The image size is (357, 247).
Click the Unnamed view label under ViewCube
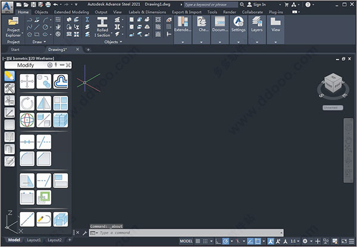pos(333,108)
